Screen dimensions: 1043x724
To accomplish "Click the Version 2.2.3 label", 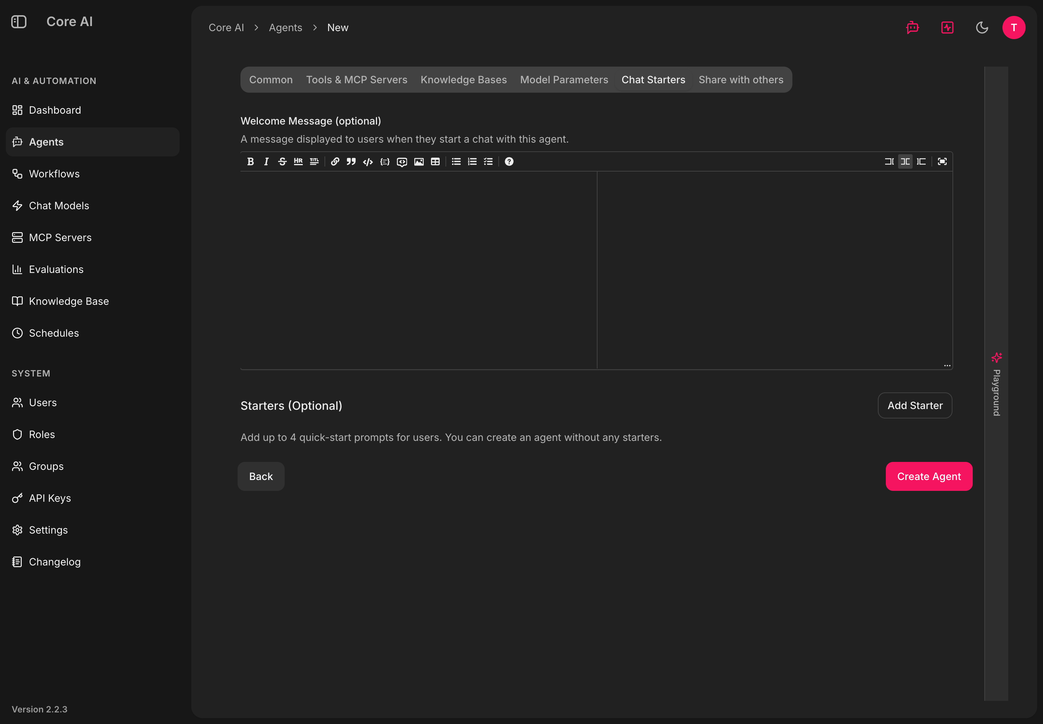I will click(39, 709).
